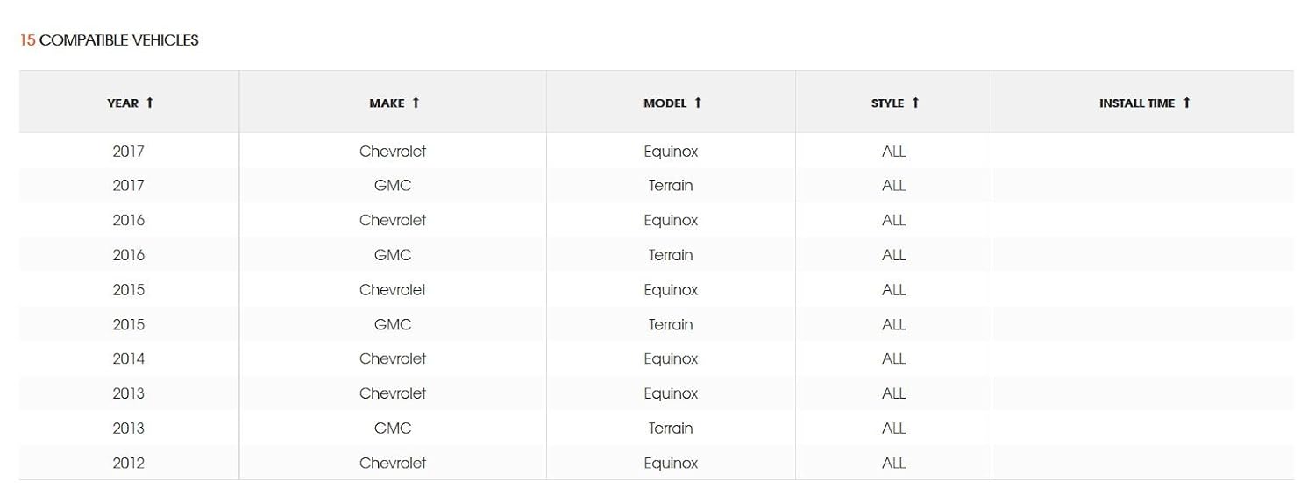This screenshot has width=1315, height=496.
Task: Click the Year column sort arrow
Action: pos(150,103)
